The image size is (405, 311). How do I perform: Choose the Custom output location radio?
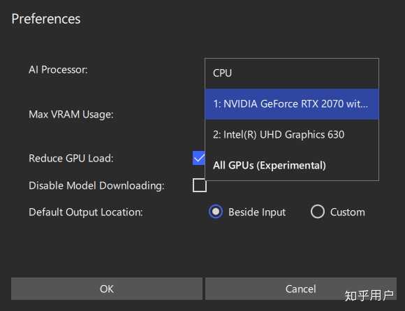point(318,212)
